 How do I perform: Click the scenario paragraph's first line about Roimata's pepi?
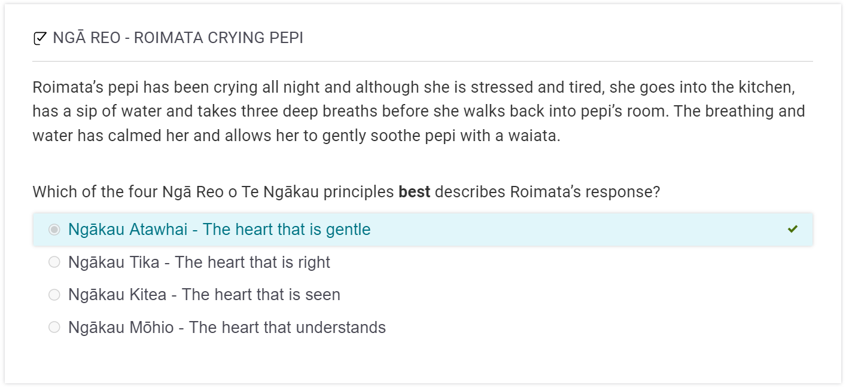(x=413, y=88)
